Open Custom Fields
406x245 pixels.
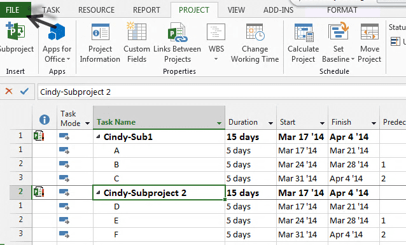coord(137,43)
